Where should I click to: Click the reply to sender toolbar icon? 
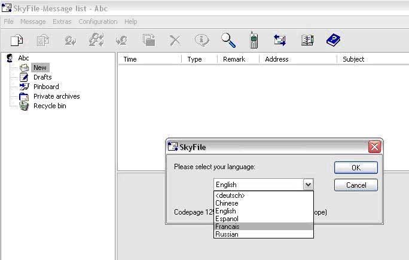point(70,41)
